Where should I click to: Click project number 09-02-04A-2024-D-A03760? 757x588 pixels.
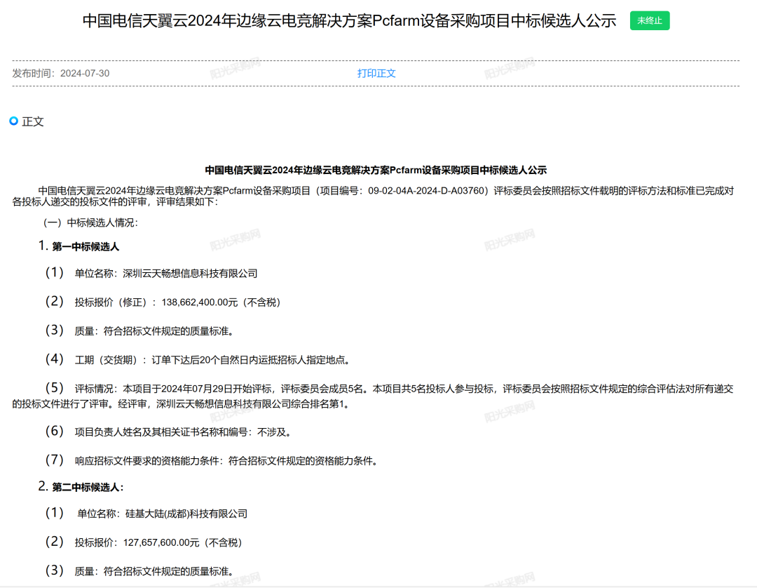[x=426, y=191]
